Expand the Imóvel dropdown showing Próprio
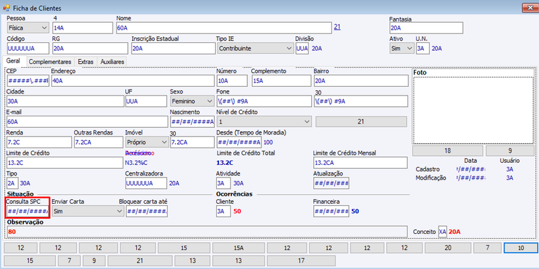This screenshot has width=539, height=269. (x=147, y=142)
